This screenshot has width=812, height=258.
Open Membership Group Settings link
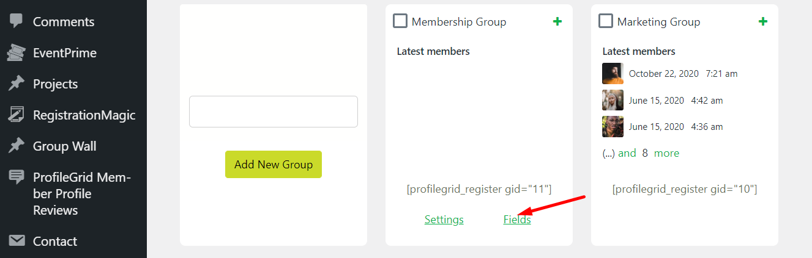click(444, 220)
